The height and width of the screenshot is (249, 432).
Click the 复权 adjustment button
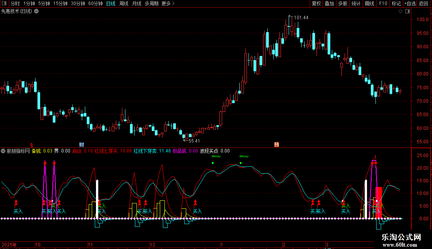[316, 3]
